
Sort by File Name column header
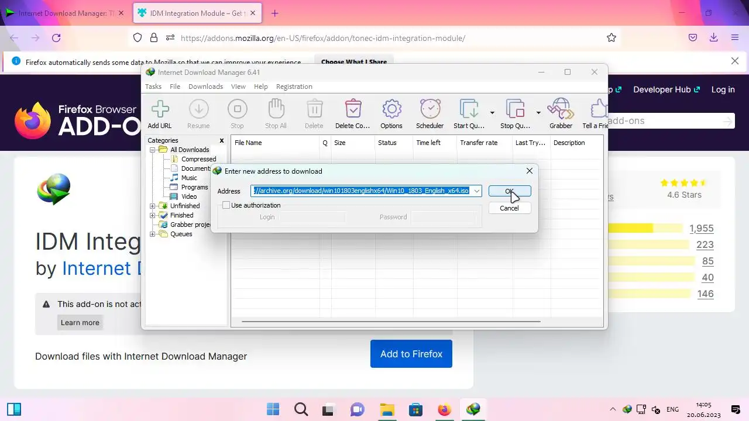pyautogui.click(x=275, y=143)
